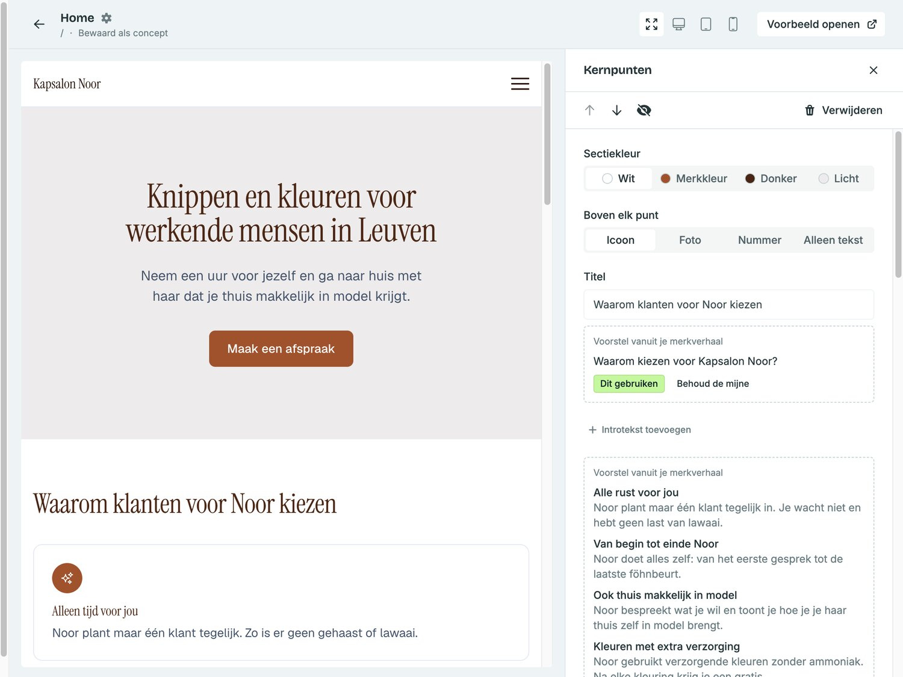Choose Donker section color

(x=771, y=179)
